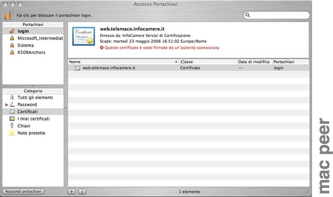Image resolution: width=333 pixels, height=197 pixels.
Task: Click the certificate title web.telemaco.infocamere.it
Action: click(x=132, y=29)
